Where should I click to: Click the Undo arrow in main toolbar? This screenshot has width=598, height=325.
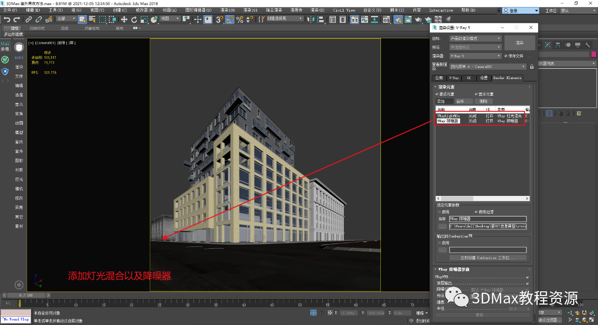(7, 19)
